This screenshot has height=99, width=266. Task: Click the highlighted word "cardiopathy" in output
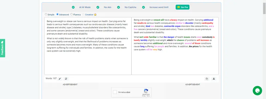pyautogui.click(x=207, y=23)
